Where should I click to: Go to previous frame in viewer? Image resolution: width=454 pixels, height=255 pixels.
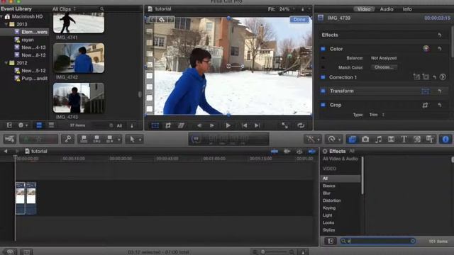pyautogui.click(x=199, y=125)
